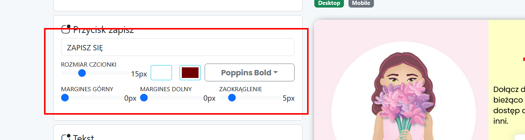Open the dark red color swatch

[190, 73]
